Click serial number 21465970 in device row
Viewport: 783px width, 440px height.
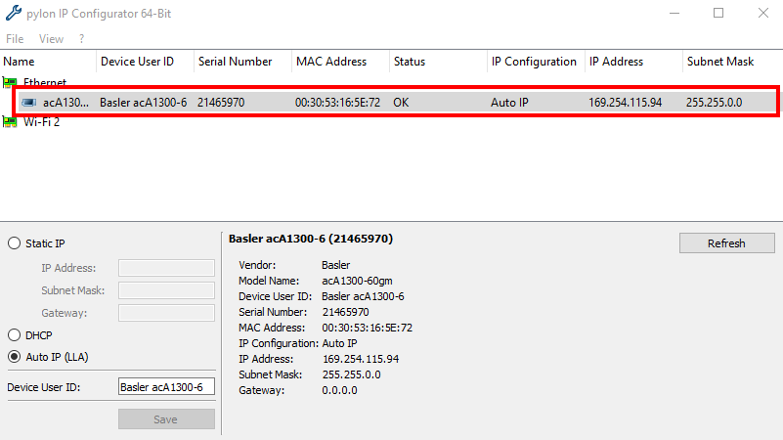coord(221,103)
